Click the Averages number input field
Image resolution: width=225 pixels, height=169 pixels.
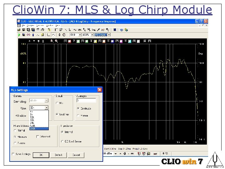point(86,100)
